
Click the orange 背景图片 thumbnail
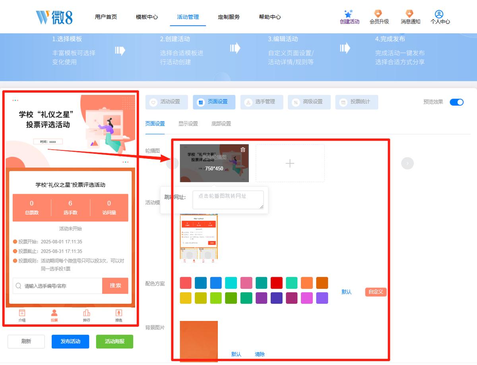(x=199, y=341)
